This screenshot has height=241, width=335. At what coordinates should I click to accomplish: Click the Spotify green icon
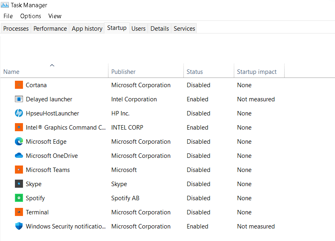pyautogui.click(x=19, y=198)
